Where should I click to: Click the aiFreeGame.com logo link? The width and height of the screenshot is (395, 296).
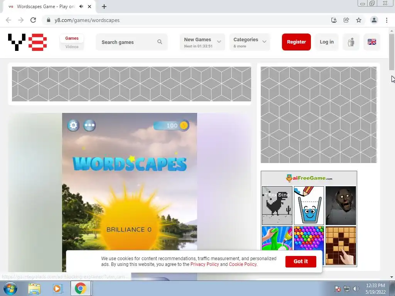(309, 178)
